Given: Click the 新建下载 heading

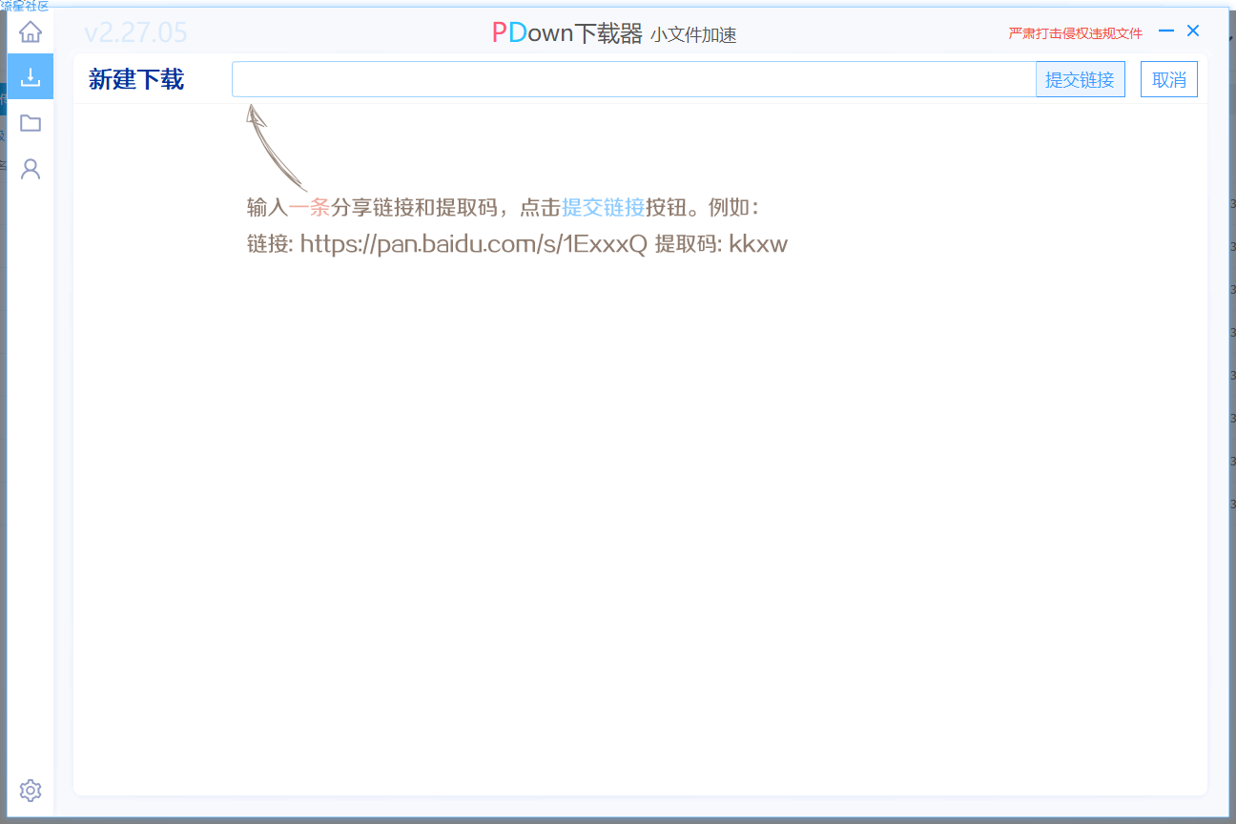Looking at the screenshot, I should tap(136, 79).
